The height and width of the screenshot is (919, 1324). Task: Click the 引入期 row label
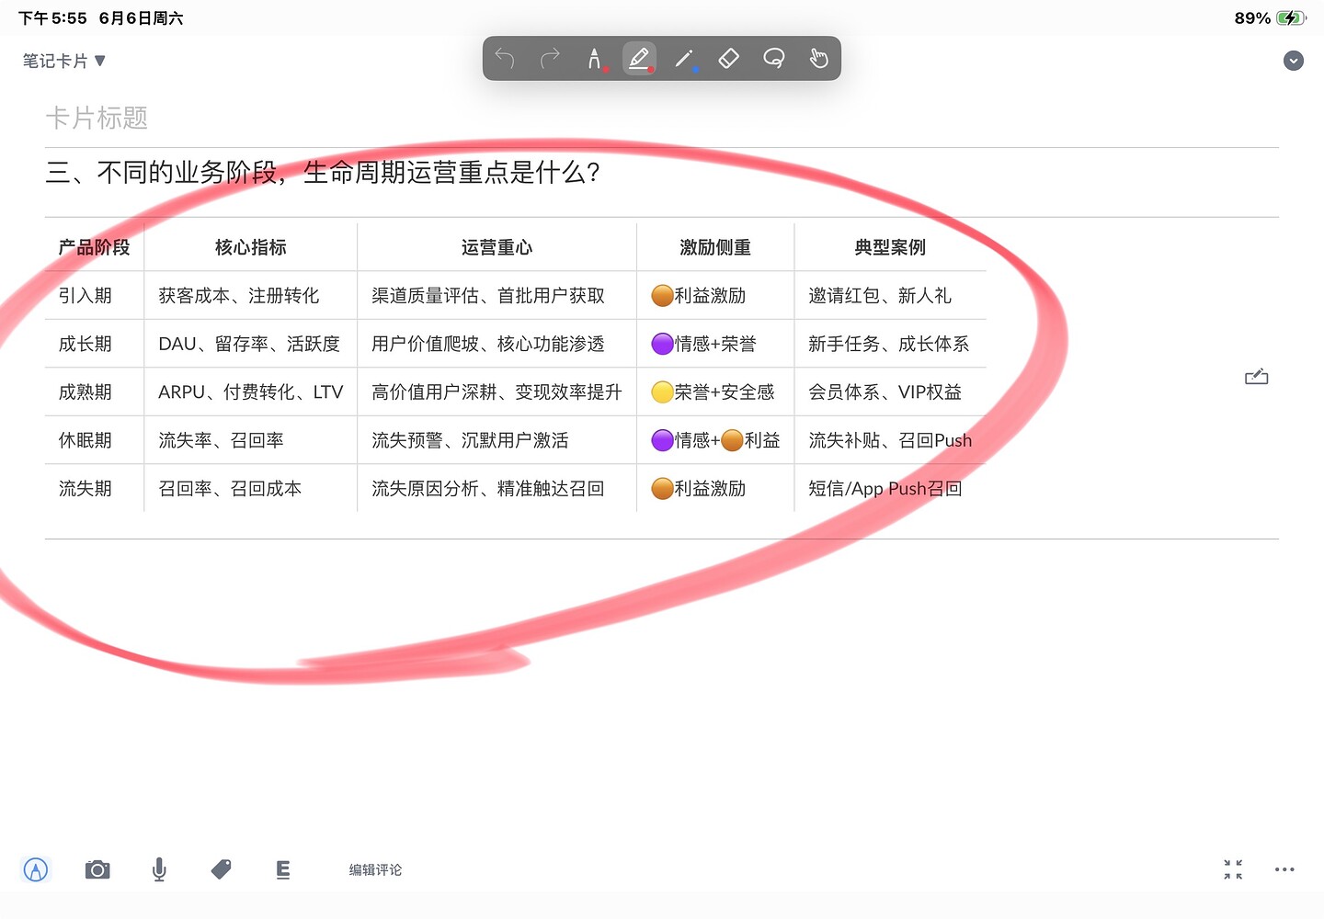coord(85,296)
